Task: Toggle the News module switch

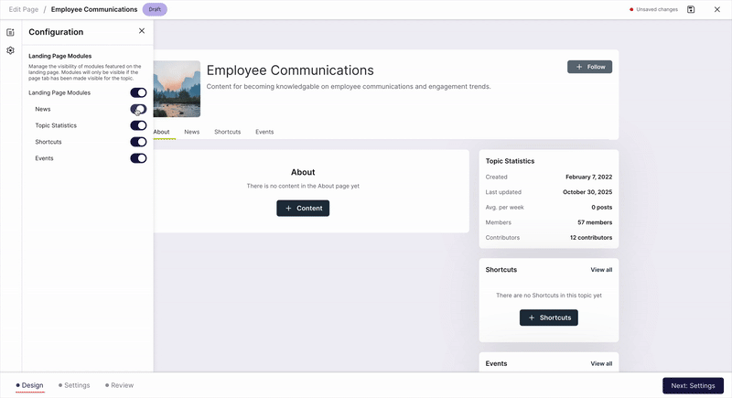Action: [x=138, y=109]
